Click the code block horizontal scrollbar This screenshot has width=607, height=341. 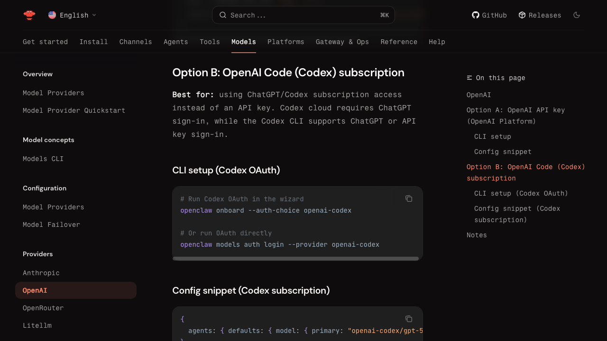pyautogui.click(x=295, y=259)
